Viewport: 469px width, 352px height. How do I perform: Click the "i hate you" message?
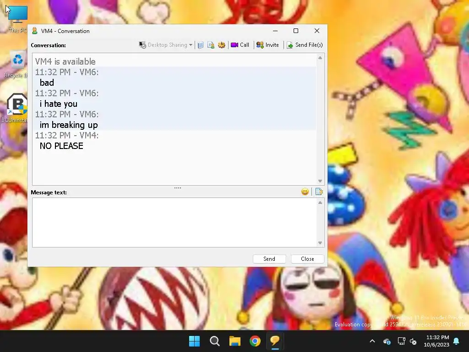59,104
